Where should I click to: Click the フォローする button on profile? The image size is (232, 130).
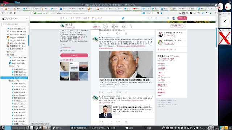pos(177,26)
